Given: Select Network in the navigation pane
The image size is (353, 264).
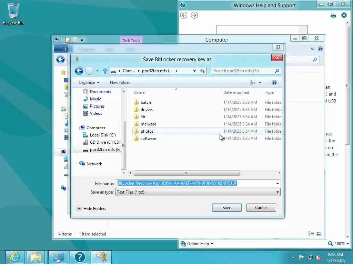Looking at the screenshot, I should tap(94, 164).
